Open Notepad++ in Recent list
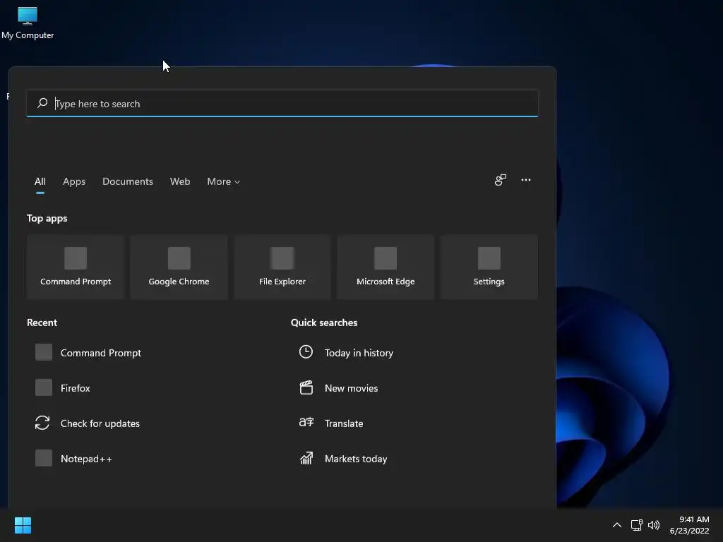 (73, 459)
